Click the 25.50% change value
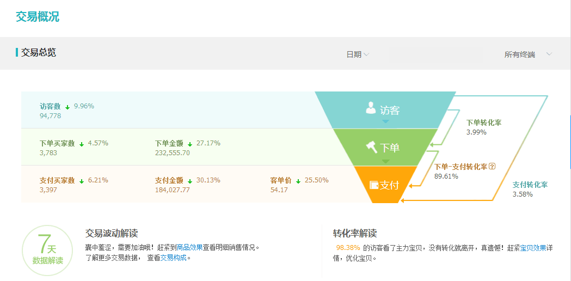This screenshot has width=571, height=281. pos(317,180)
